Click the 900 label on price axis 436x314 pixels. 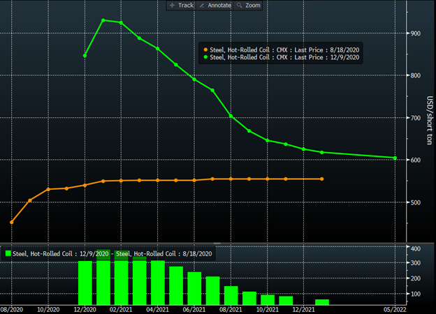[415, 33]
